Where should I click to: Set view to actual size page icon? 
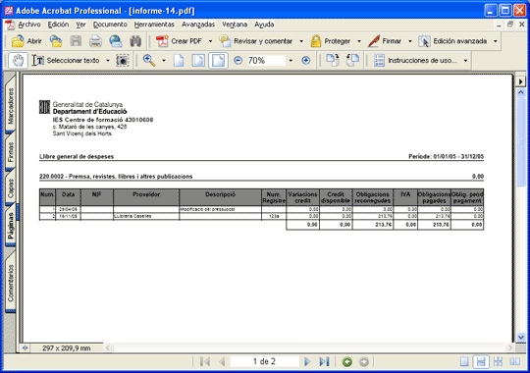[179, 61]
